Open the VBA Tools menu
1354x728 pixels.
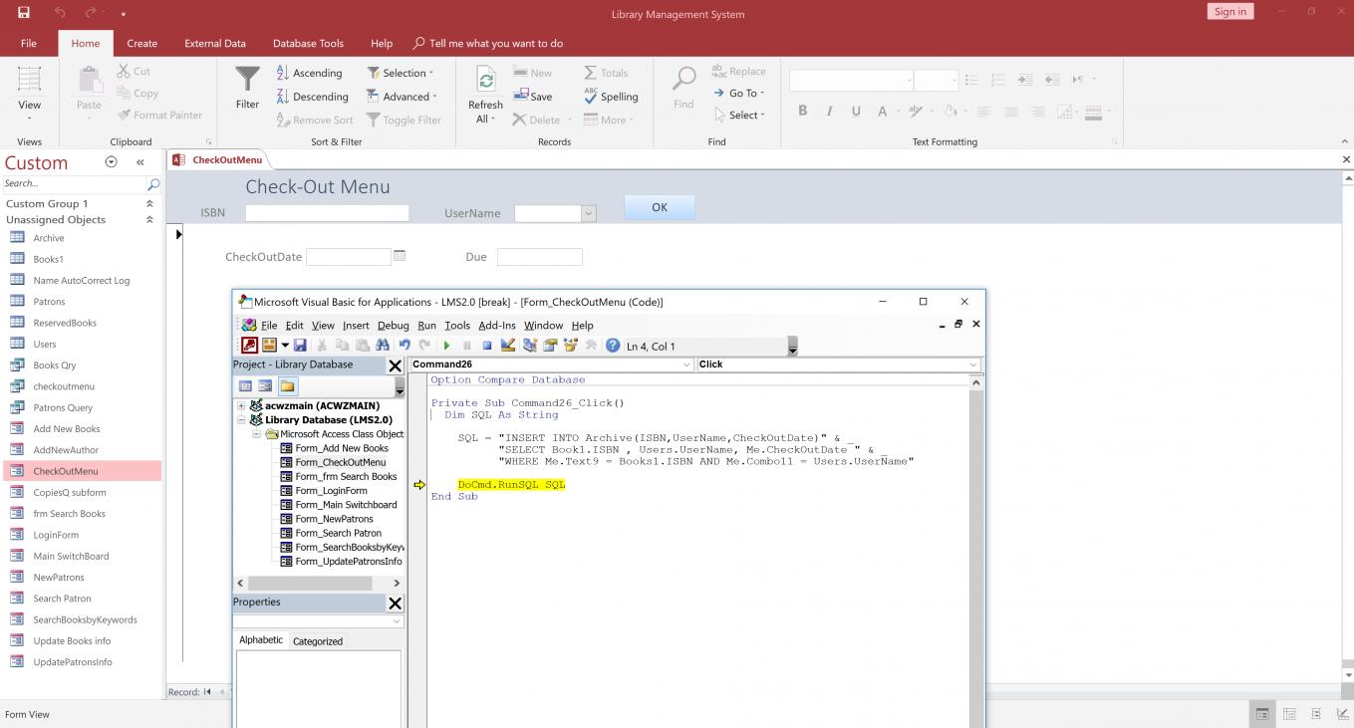click(457, 326)
